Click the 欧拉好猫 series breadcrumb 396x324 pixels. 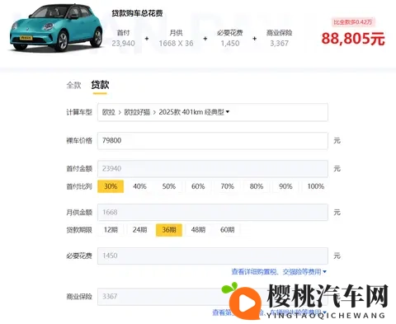(137, 112)
